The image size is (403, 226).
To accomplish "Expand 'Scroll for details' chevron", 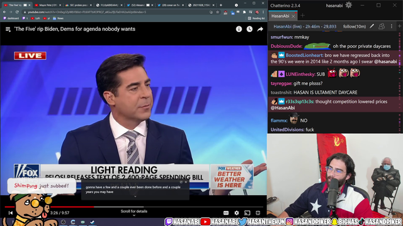I will pos(134,215).
